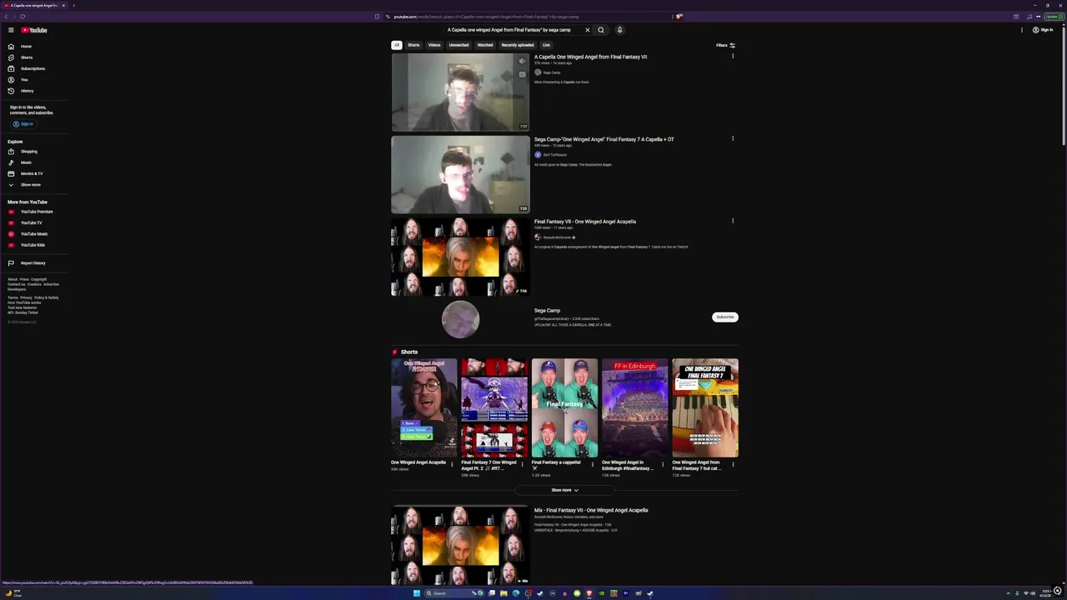Image resolution: width=1067 pixels, height=600 pixels.
Task: Open title 'A Capella One Winged Angel from Final Fantasy VII'
Action: click(x=590, y=57)
